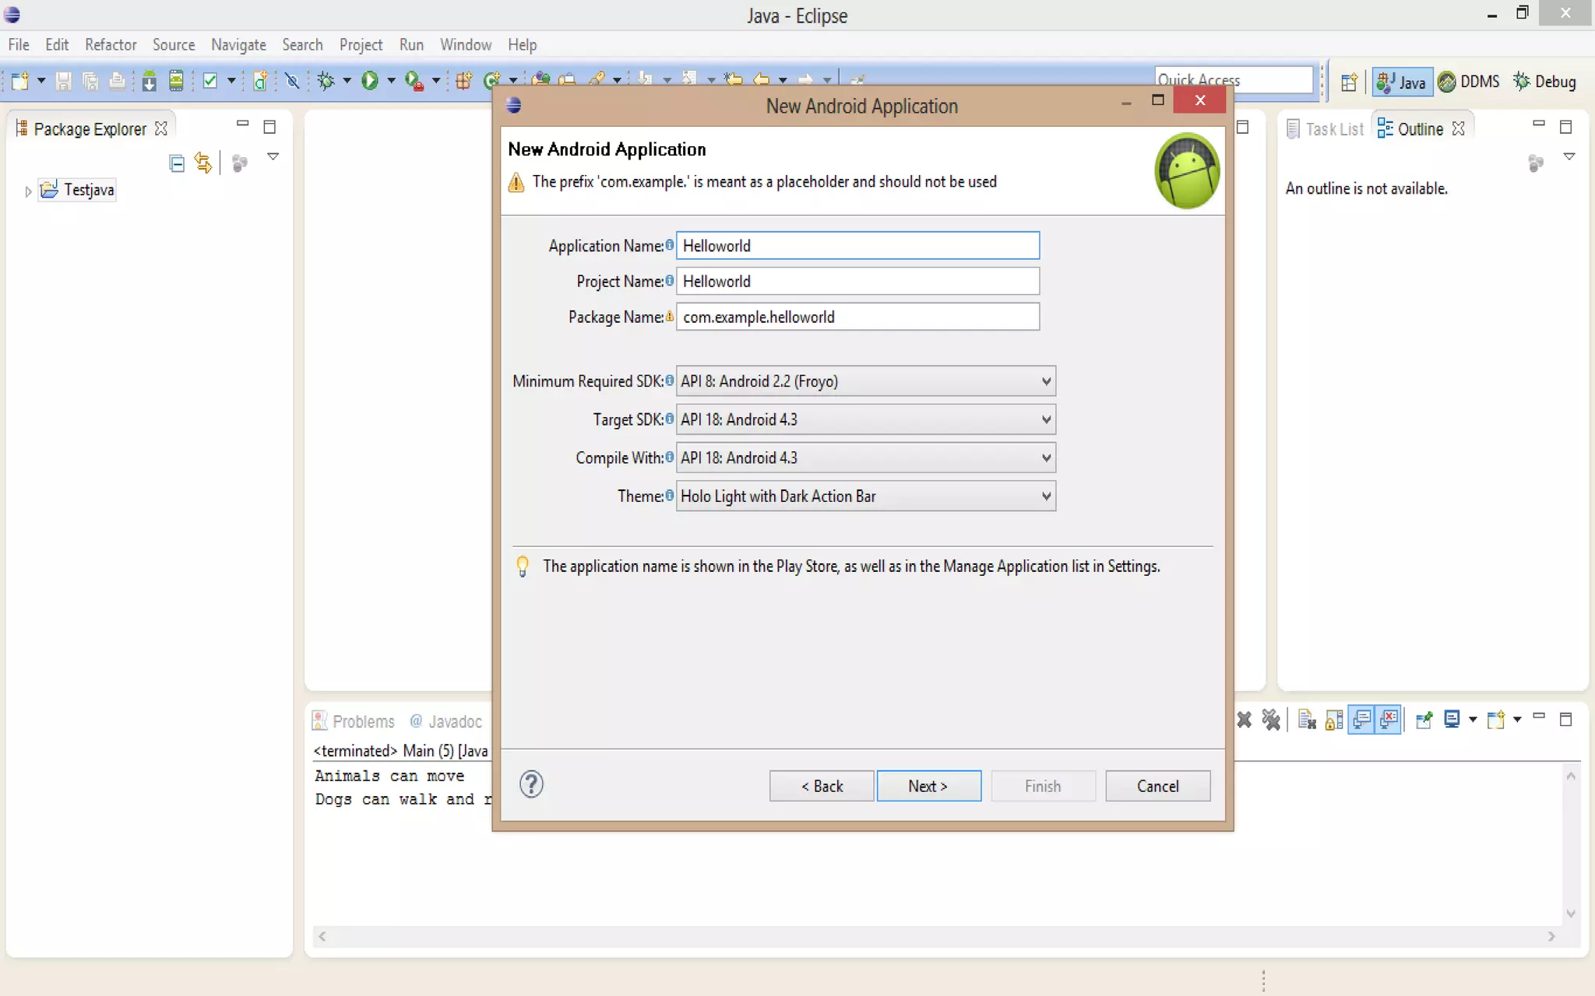This screenshot has width=1595, height=996.
Task: Open Package Explorer view menu arrow
Action: (x=273, y=156)
